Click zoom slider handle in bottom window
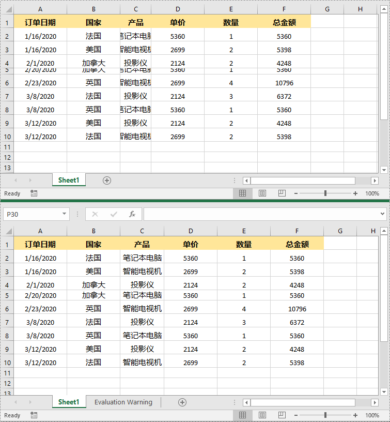 (x=325, y=415)
